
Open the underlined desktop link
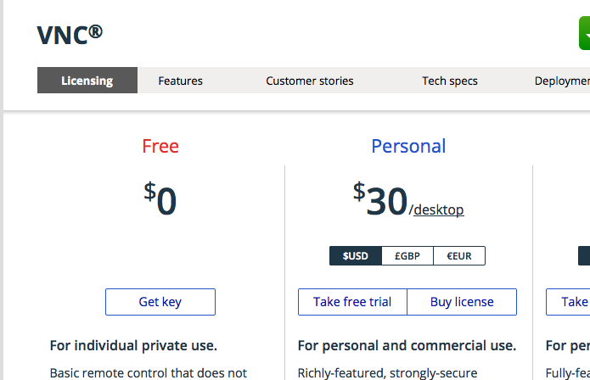point(439,210)
